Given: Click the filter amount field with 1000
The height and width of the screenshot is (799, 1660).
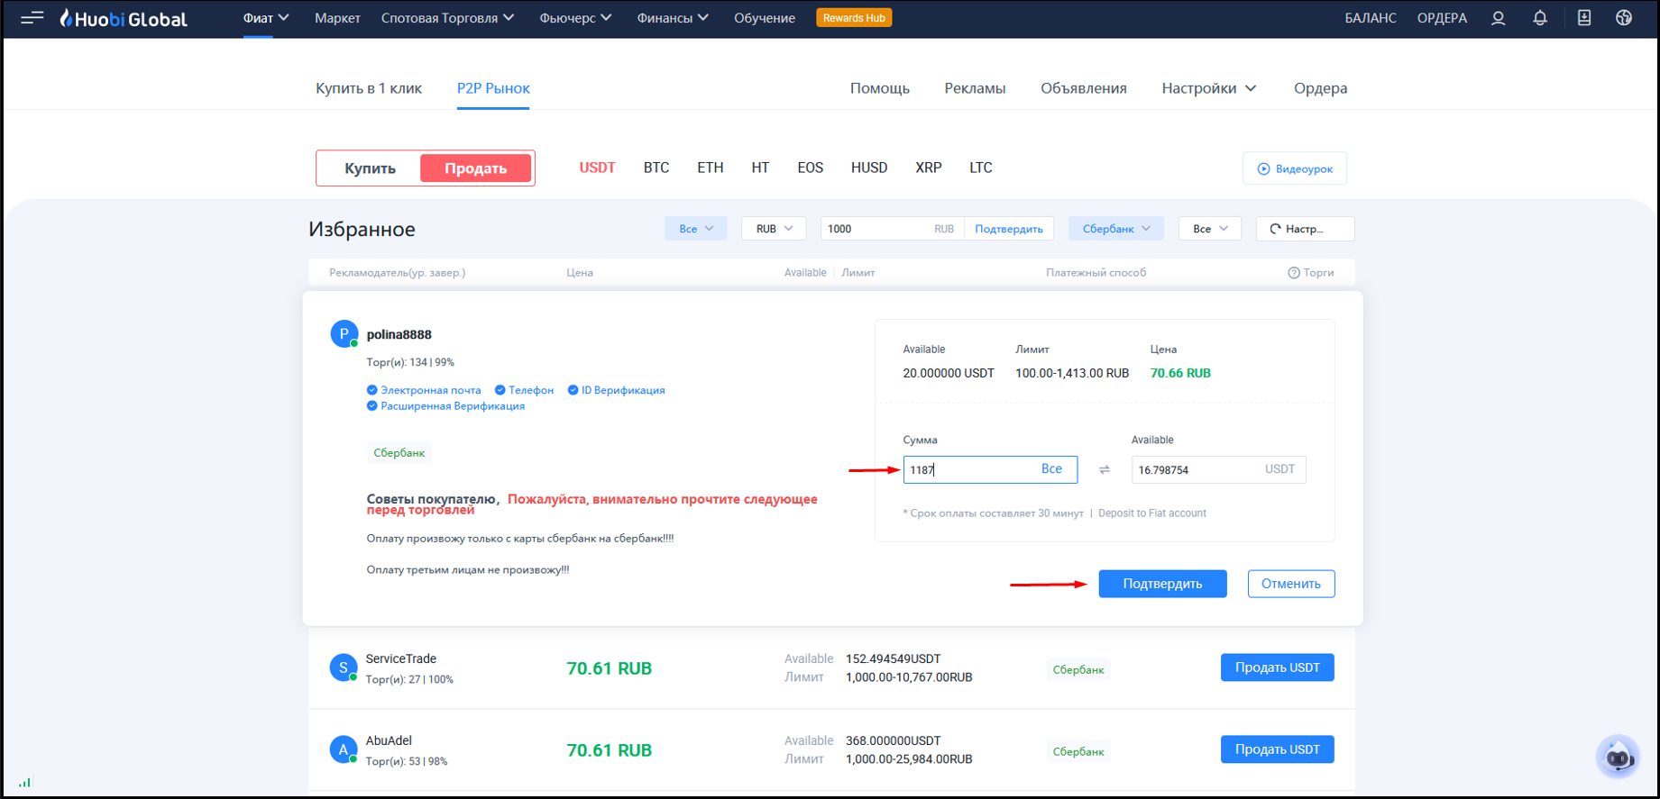Looking at the screenshot, I should tap(892, 229).
